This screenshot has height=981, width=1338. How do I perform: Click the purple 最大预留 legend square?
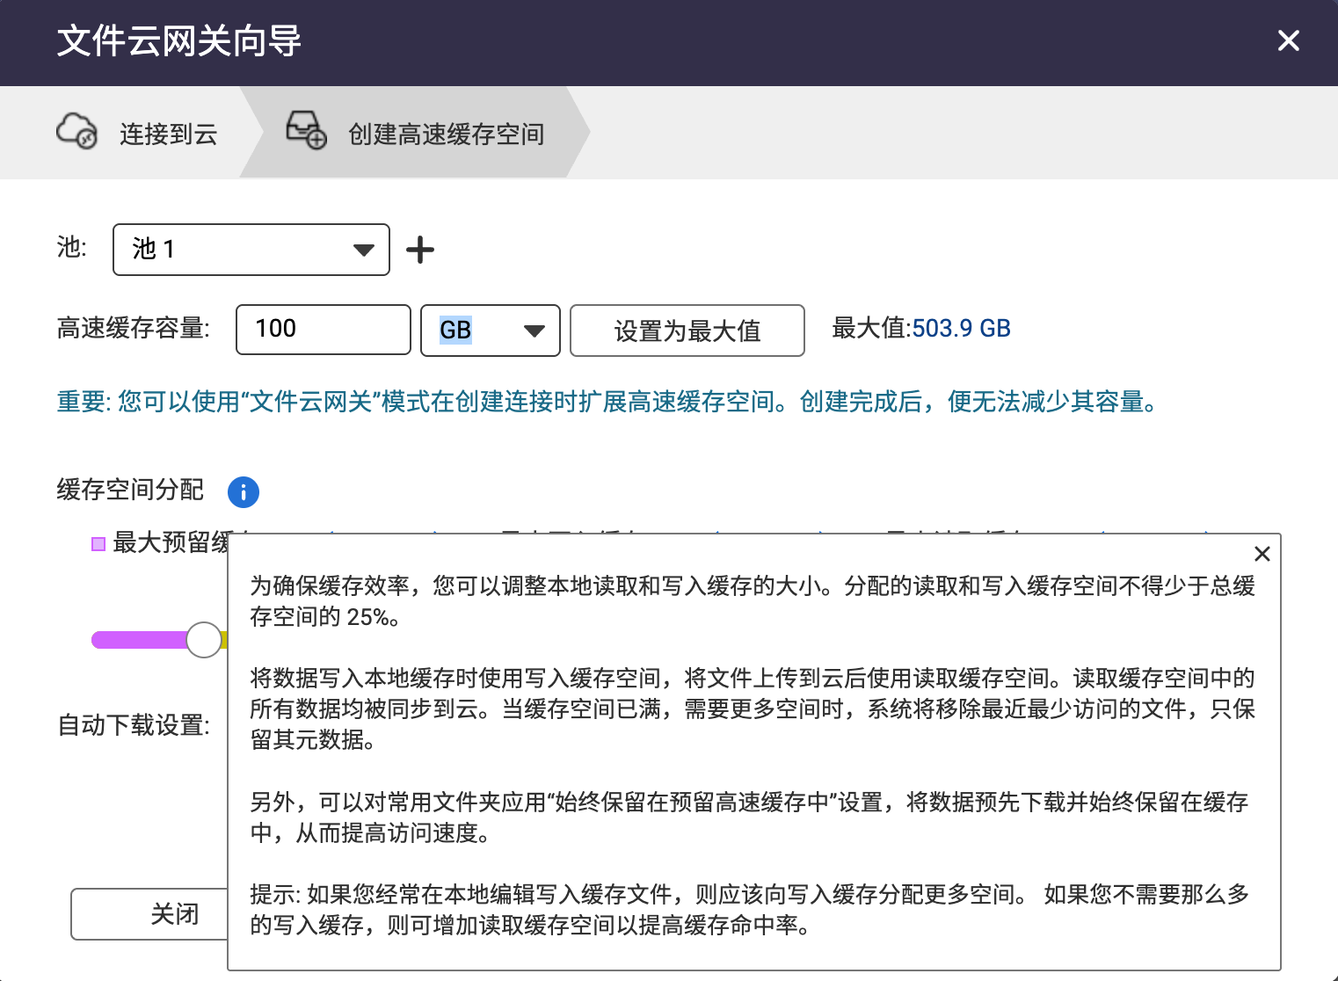[x=98, y=544]
